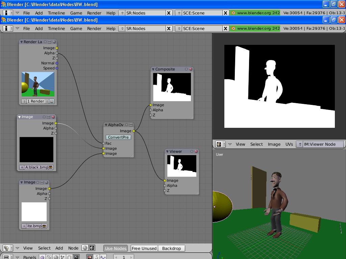Select the Render buttons sub-context icon
Image resolution: width=346 pixels, height=259 pixels.
click(x=90, y=257)
